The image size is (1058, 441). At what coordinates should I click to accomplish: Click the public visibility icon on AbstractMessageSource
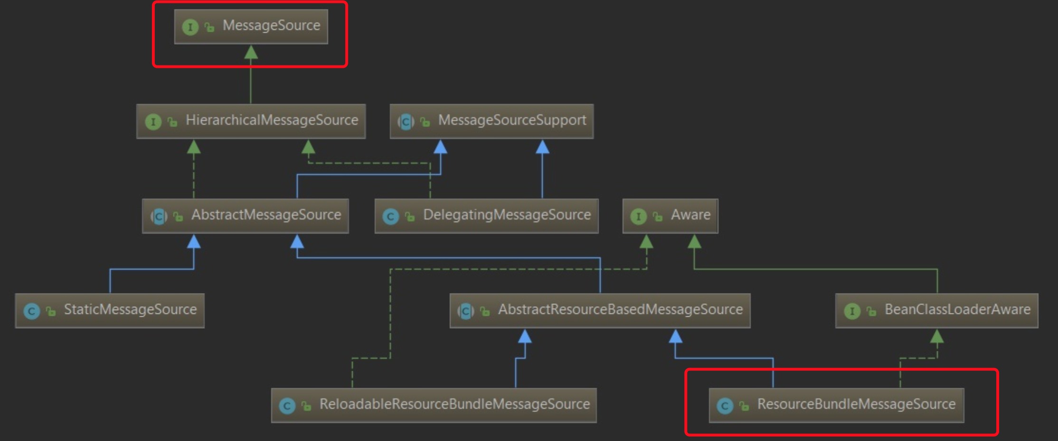[x=178, y=217]
